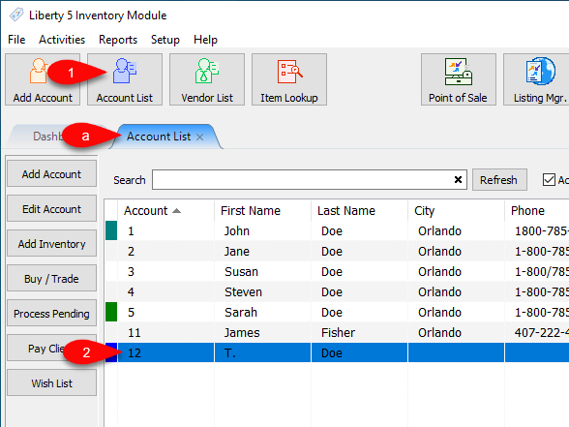Open the Listing Mgr. toolbar icon
Screen dimensions: 569x427
click(x=537, y=79)
